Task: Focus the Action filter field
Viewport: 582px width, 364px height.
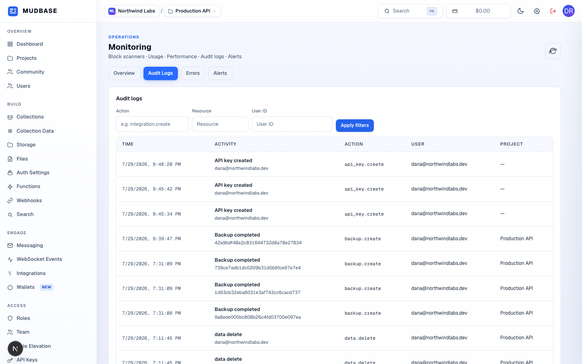Action: tap(152, 124)
